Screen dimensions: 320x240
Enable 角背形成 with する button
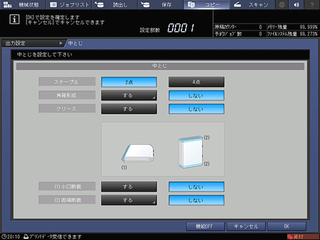(129, 95)
